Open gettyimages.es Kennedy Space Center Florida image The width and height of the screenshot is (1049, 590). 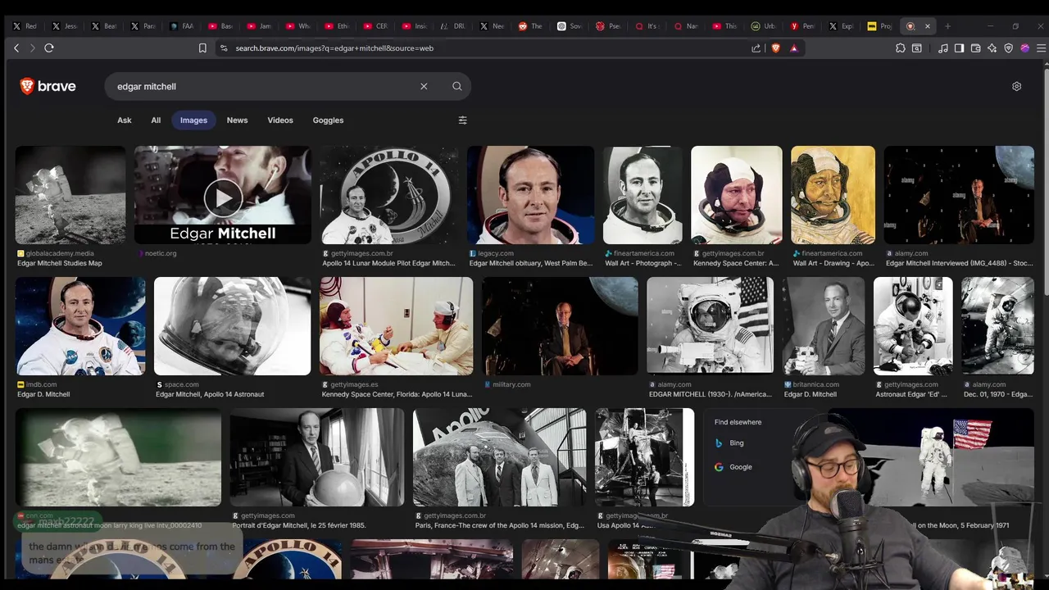pos(396,326)
